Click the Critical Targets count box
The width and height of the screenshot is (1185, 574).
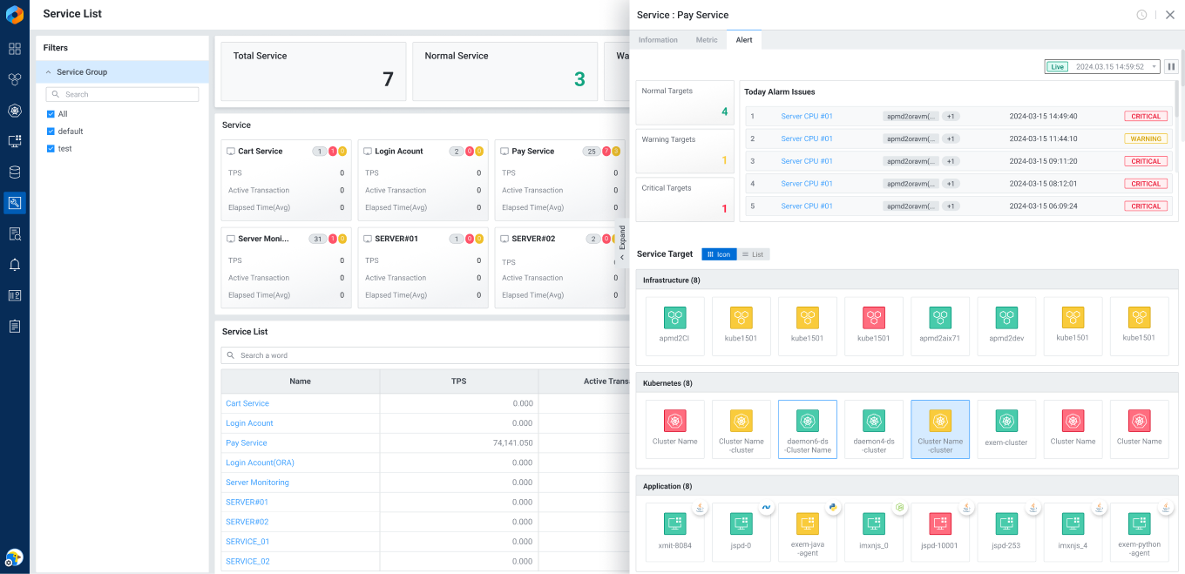coord(685,199)
